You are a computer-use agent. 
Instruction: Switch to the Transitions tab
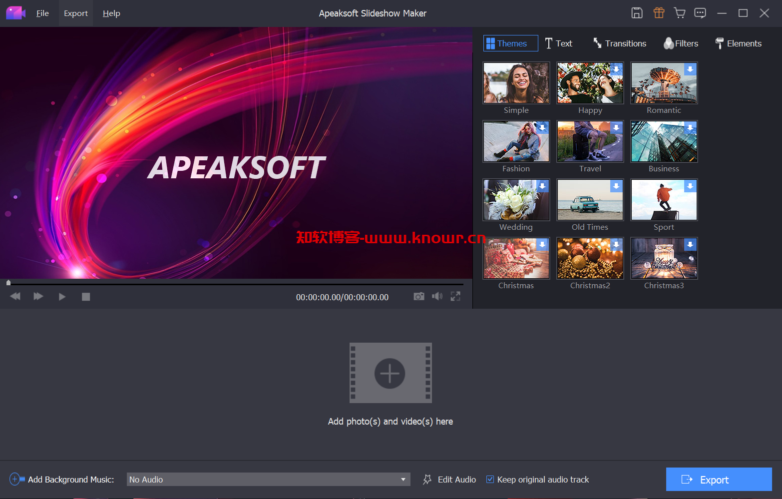pos(620,43)
